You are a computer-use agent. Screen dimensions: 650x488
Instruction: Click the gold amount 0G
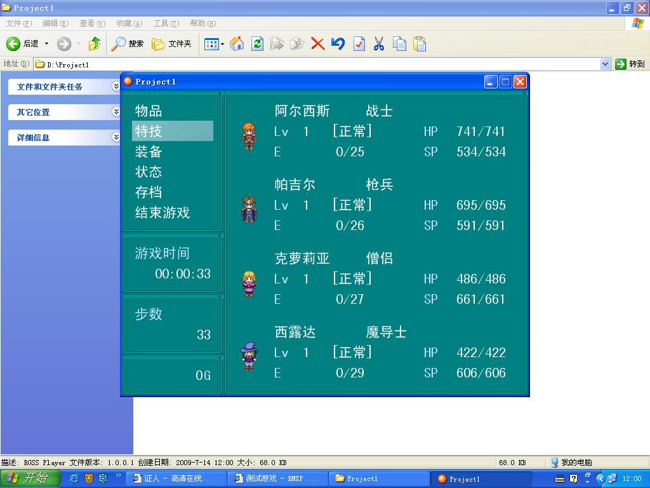tap(203, 376)
